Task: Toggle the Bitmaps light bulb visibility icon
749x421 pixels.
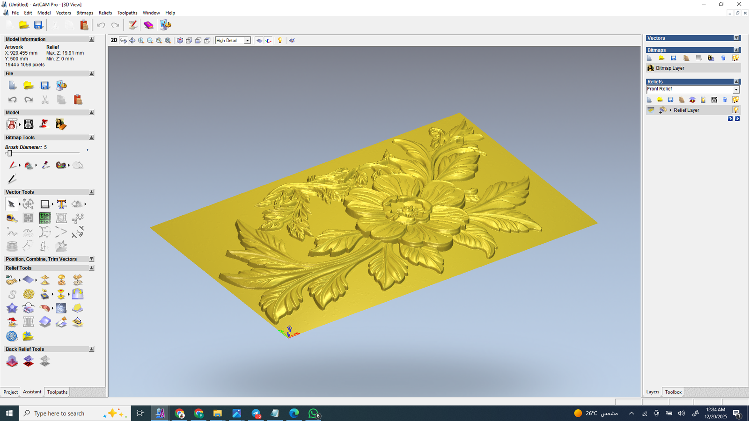Action: pos(736,58)
